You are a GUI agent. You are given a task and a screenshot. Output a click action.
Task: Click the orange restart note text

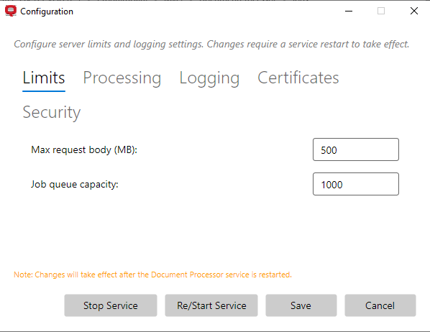(152, 275)
